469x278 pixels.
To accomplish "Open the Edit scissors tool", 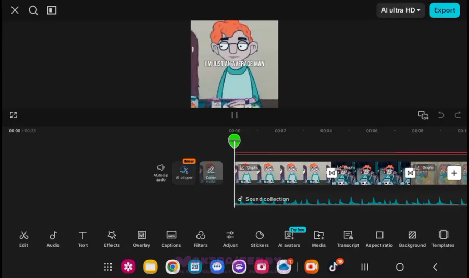I will coord(23,239).
